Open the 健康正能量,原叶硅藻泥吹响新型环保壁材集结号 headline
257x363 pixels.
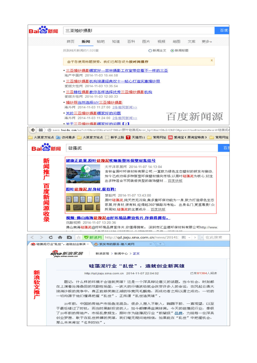[111, 161]
